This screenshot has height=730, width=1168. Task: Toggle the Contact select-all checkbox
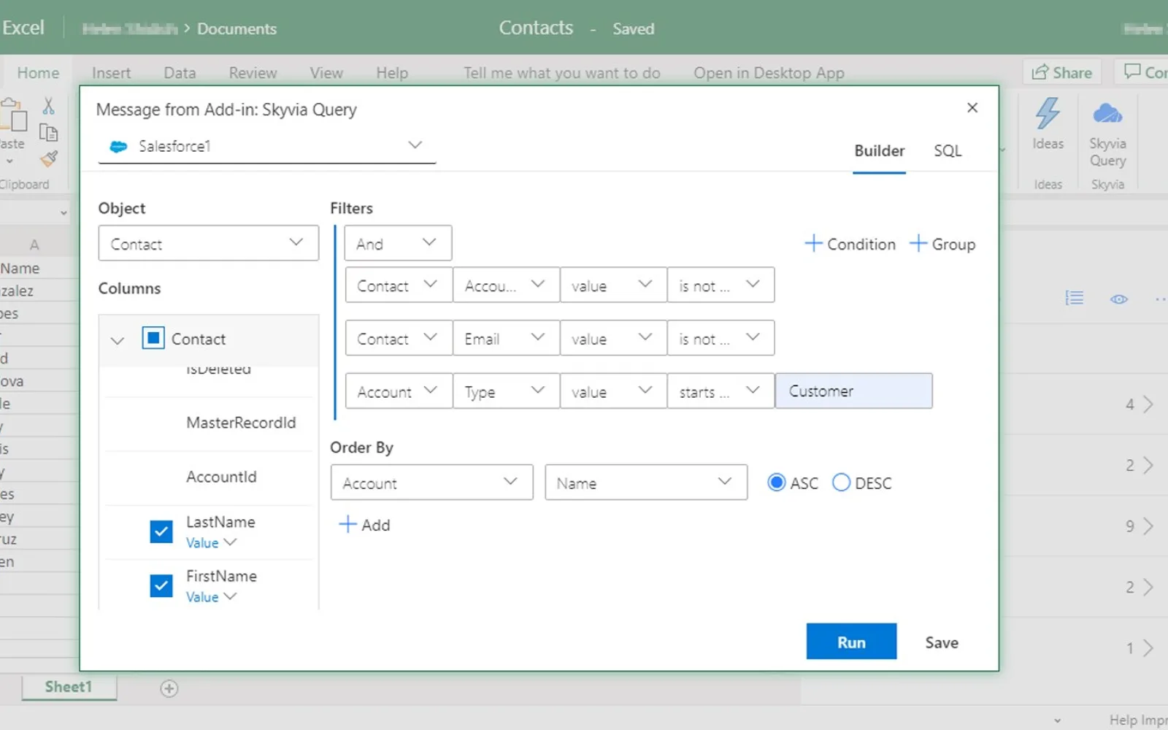click(153, 338)
